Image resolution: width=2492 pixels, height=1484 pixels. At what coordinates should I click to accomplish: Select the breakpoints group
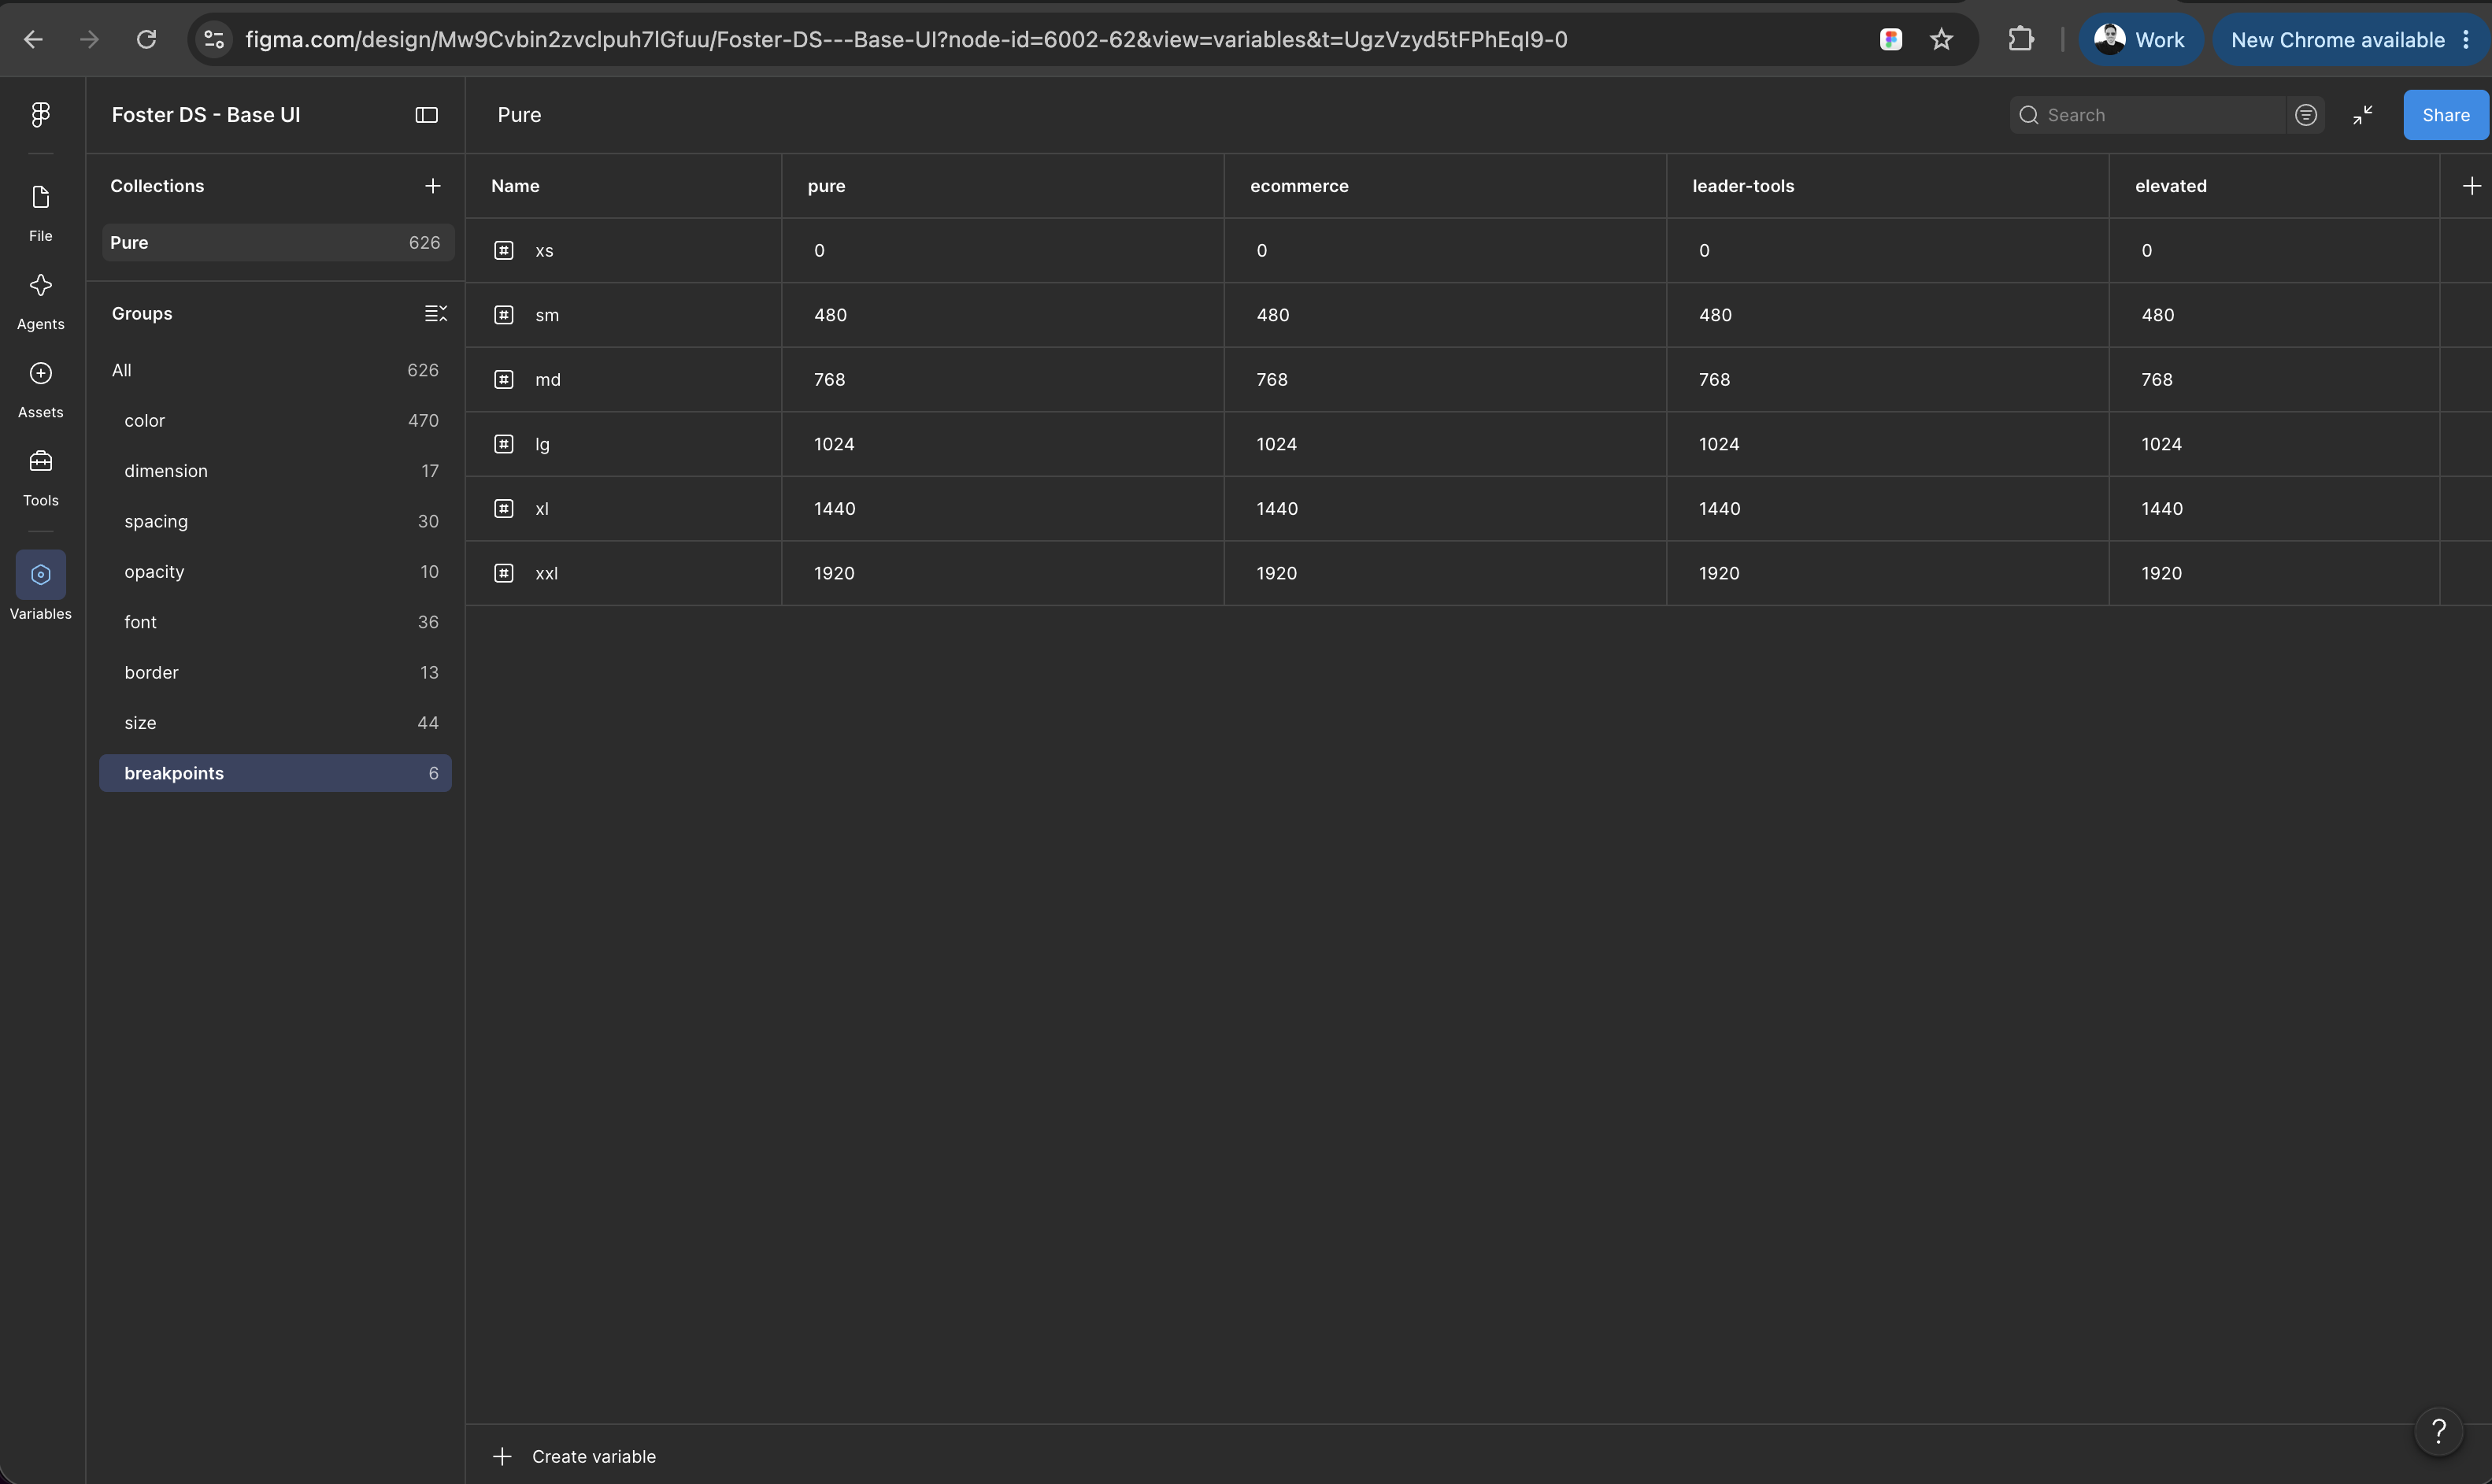pos(275,773)
